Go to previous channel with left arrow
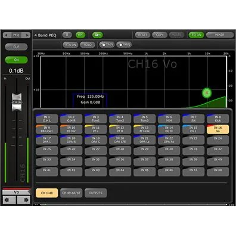 [x=9, y=200]
